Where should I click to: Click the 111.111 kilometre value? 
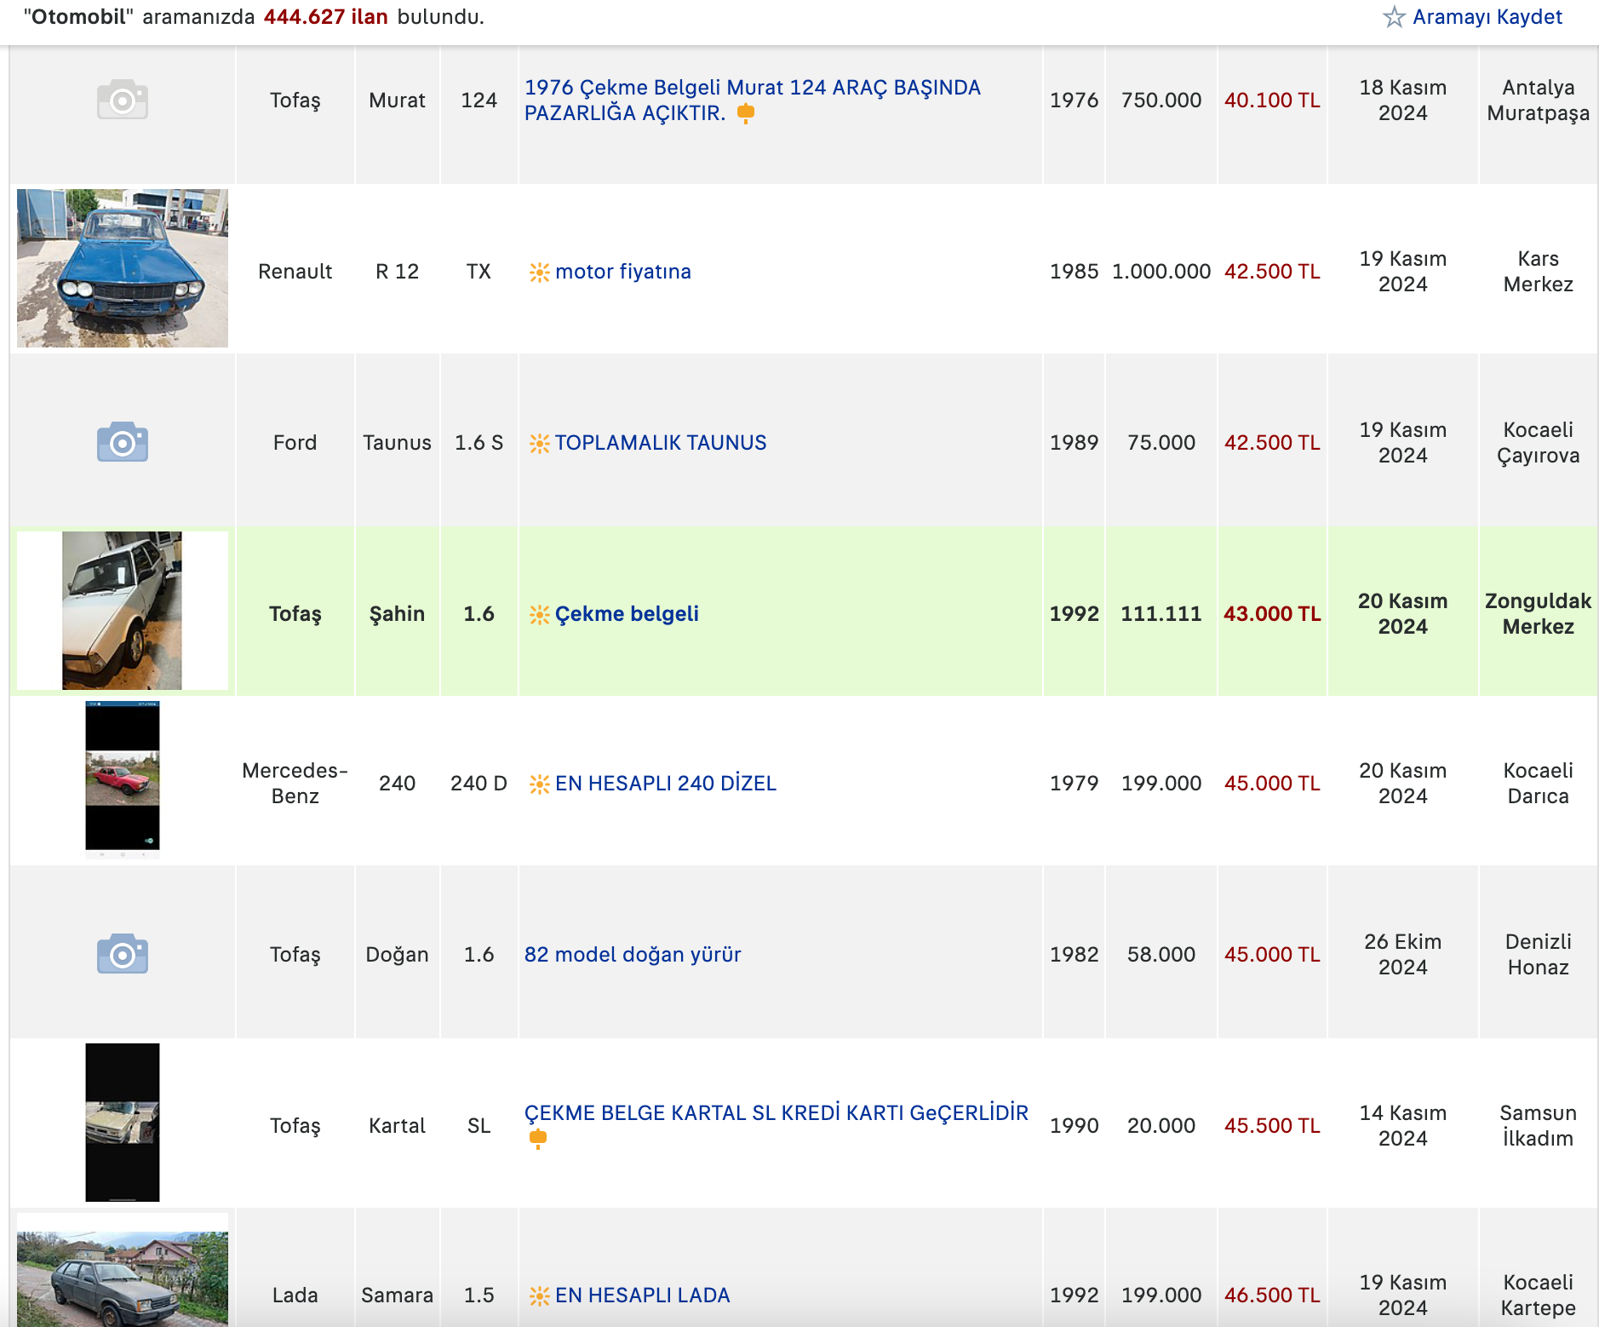(x=1161, y=614)
